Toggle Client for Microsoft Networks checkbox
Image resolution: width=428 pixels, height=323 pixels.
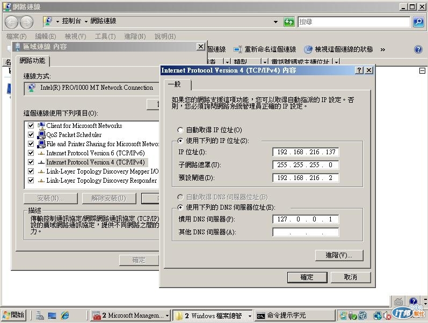pos(31,126)
